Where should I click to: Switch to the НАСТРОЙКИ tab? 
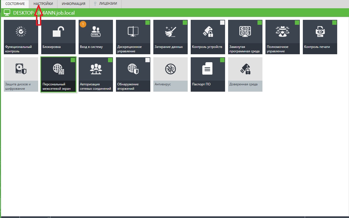43,4
